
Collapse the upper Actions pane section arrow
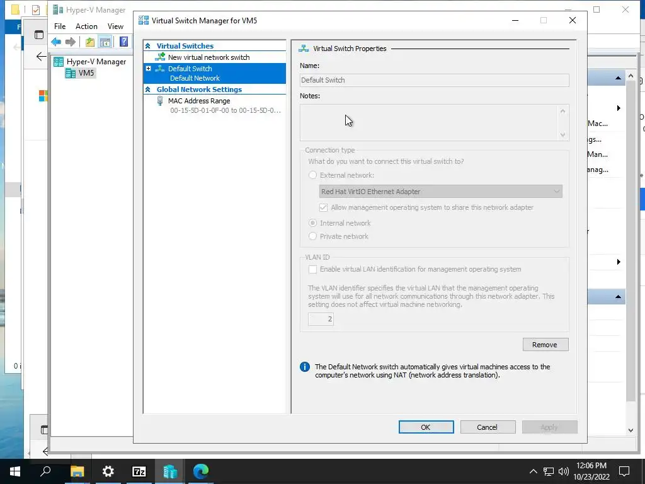click(618, 78)
